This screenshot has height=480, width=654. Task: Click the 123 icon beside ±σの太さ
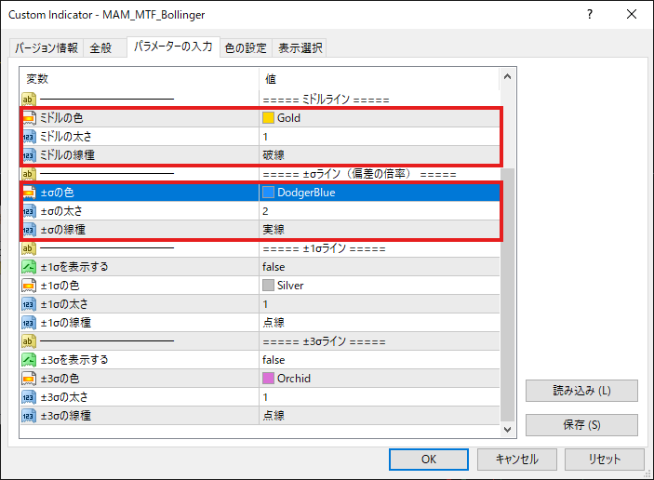tap(29, 211)
